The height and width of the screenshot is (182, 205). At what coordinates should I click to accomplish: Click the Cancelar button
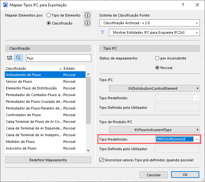point(154,175)
